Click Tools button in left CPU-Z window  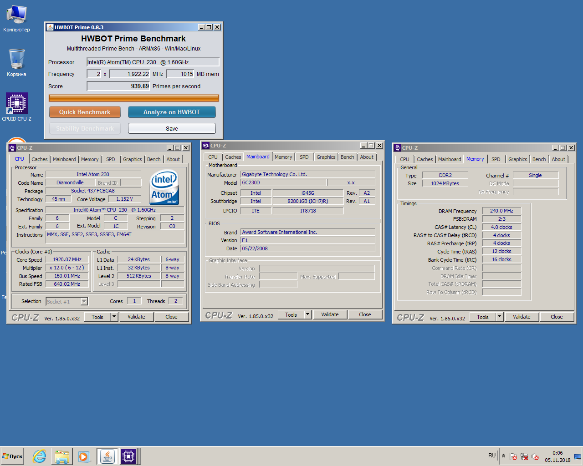click(x=97, y=317)
